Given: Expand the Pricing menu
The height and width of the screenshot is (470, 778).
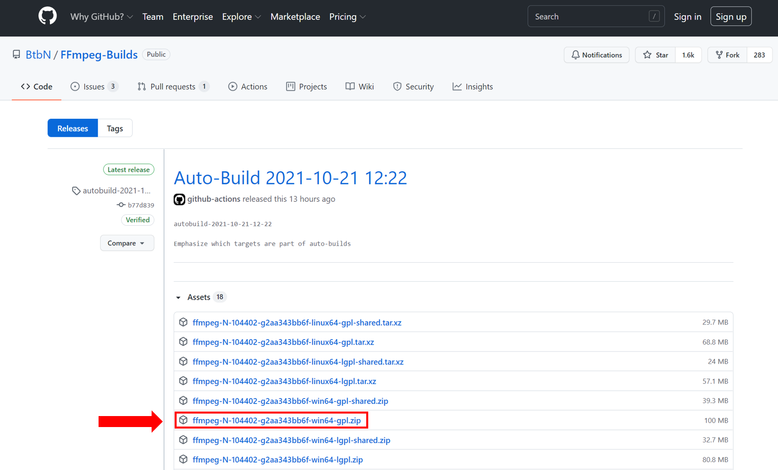Looking at the screenshot, I should click(347, 16).
